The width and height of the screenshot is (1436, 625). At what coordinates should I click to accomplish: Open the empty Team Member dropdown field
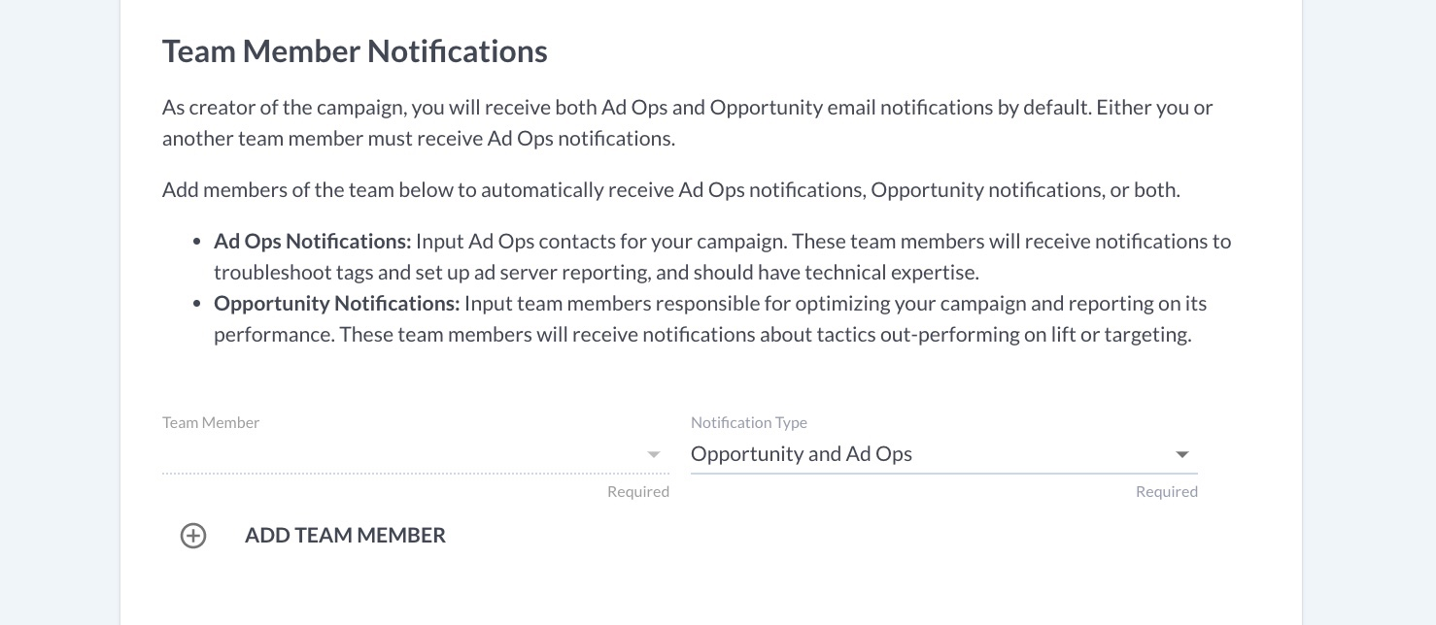click(x=398, y=454)
